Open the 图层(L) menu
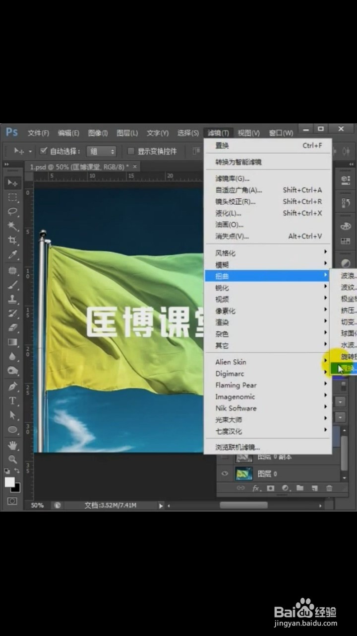Viewport: 357px width, 636px height. [x=127, y=133]
